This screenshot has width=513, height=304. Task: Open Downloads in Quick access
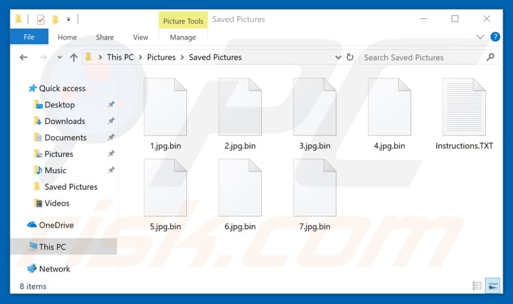click(x=65, y=121)
